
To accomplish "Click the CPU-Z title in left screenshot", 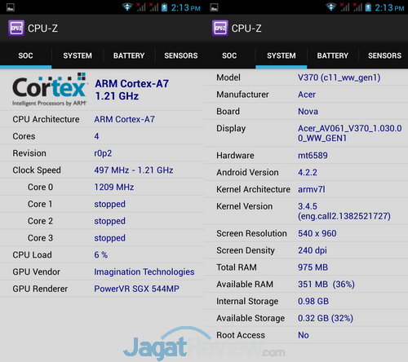I will 42,29.
